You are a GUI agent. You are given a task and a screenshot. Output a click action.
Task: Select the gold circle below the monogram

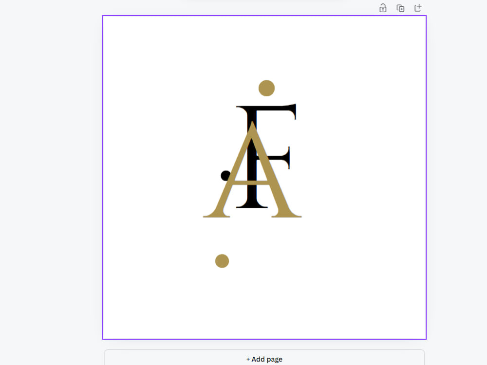pos(222,261)
